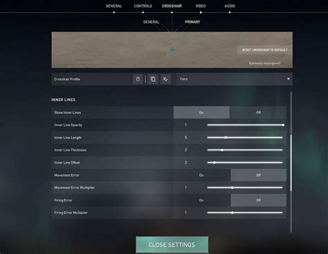The image size is (328, 254).
Task: Open the Audio settings tab
Action: 230,6
